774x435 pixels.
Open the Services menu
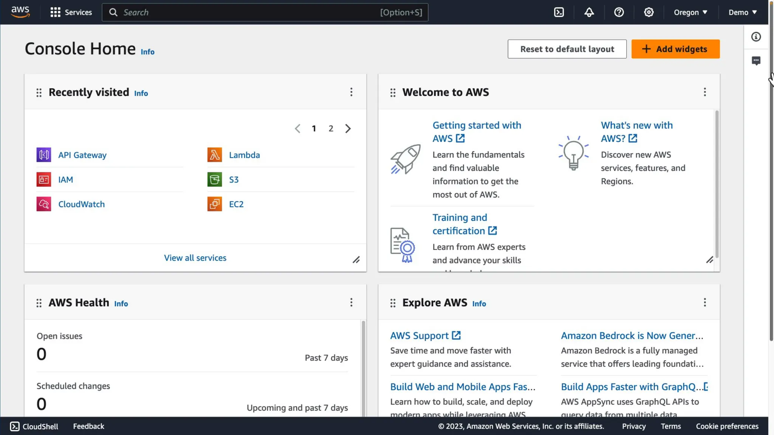pos(71,12)
